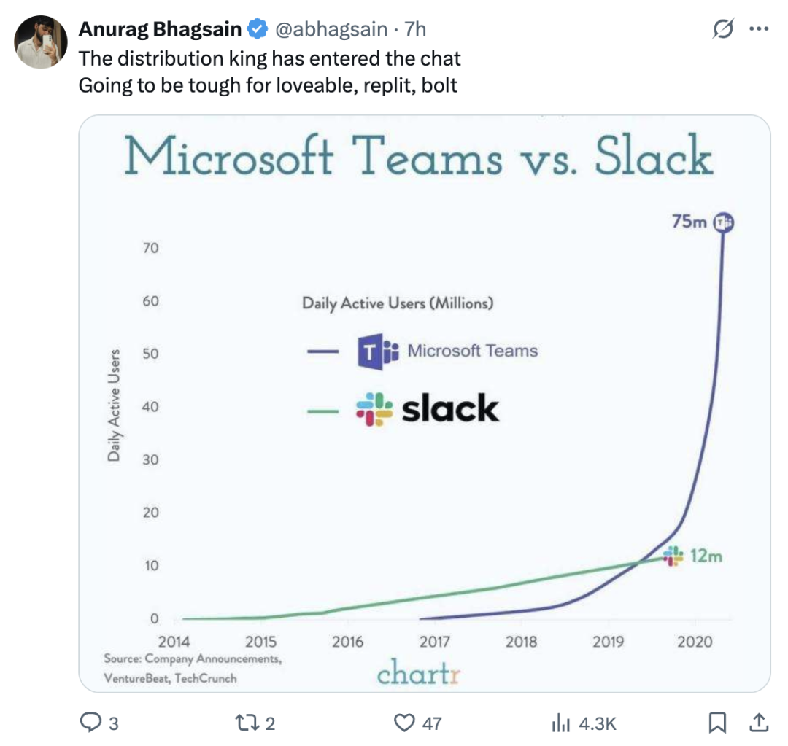The width and height of the screenshot is (788, 746).
Task: Click the Grok explain icon
Action: pyautogui.click(x=723, y=30)
